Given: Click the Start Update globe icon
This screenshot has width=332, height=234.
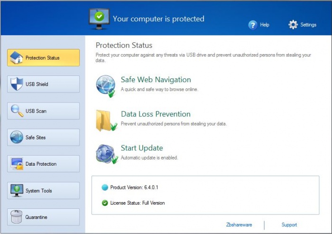Looking at the screenshot, I should (107, 154).
